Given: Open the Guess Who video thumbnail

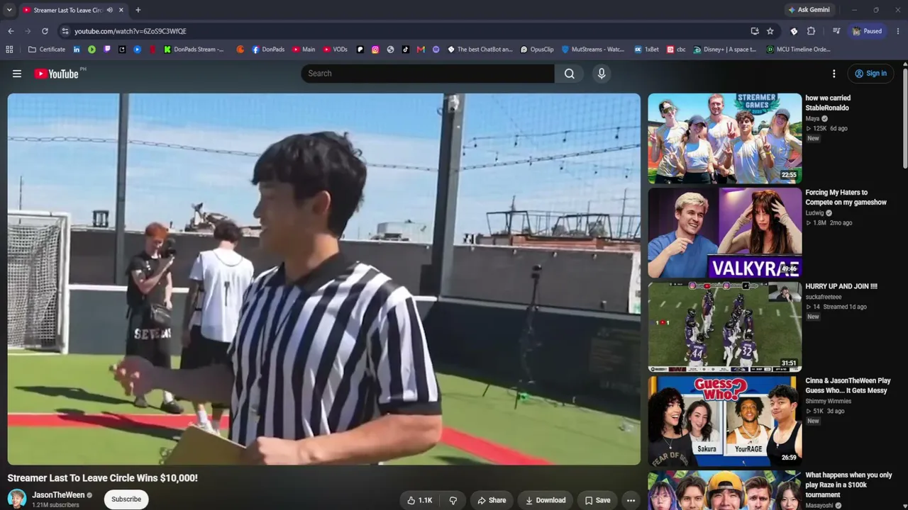Looking at the screenshot, I should coord(725,421).
